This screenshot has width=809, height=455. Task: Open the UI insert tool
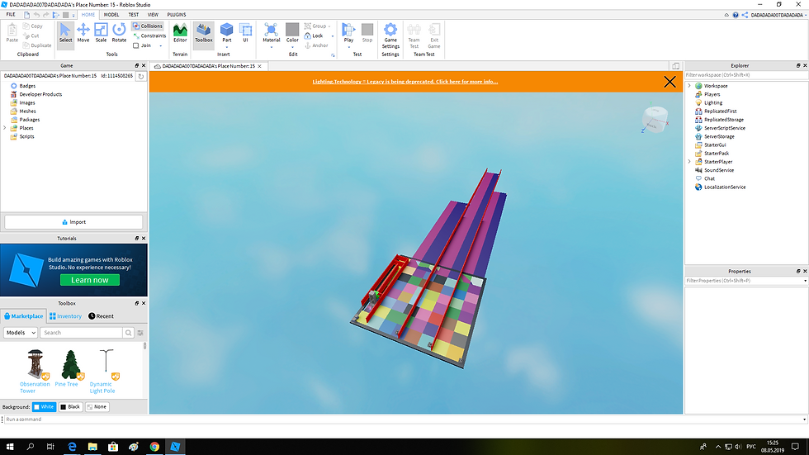coord(246,34)
